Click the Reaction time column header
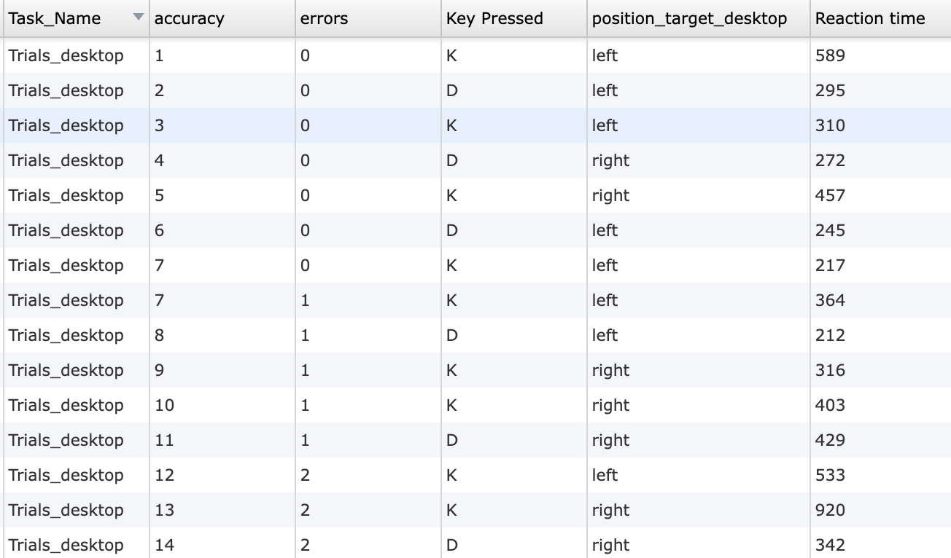 (869, 19)
